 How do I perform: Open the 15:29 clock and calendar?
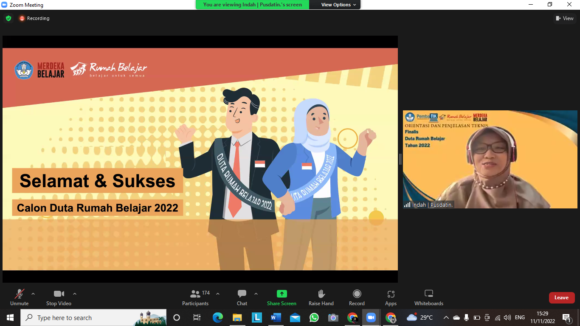click(542, 318)
